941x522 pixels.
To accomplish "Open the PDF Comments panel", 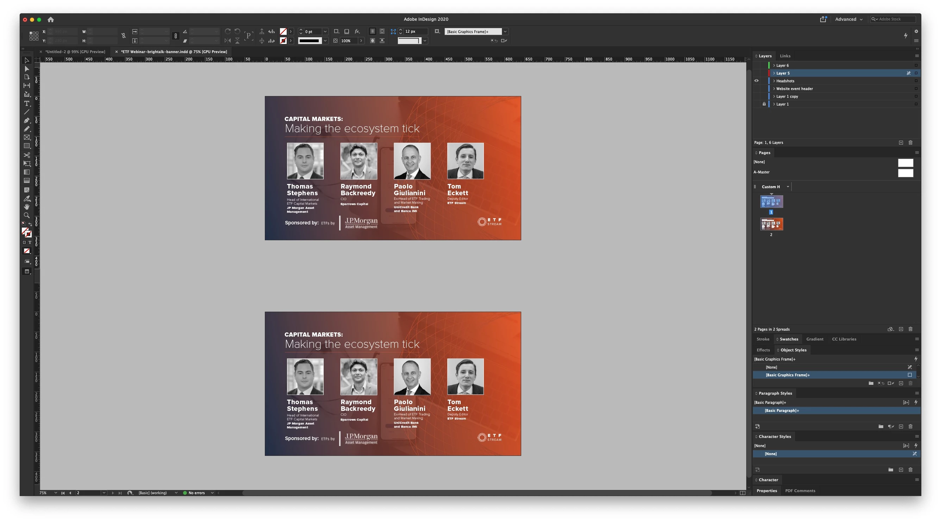I will 800,491.
